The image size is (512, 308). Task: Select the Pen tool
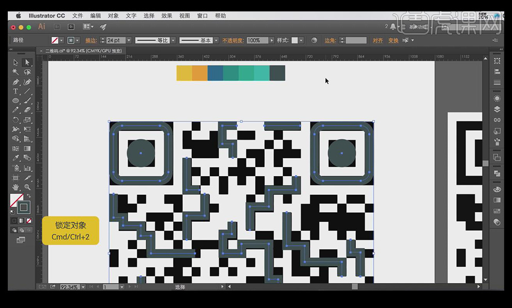pos(16,82)
